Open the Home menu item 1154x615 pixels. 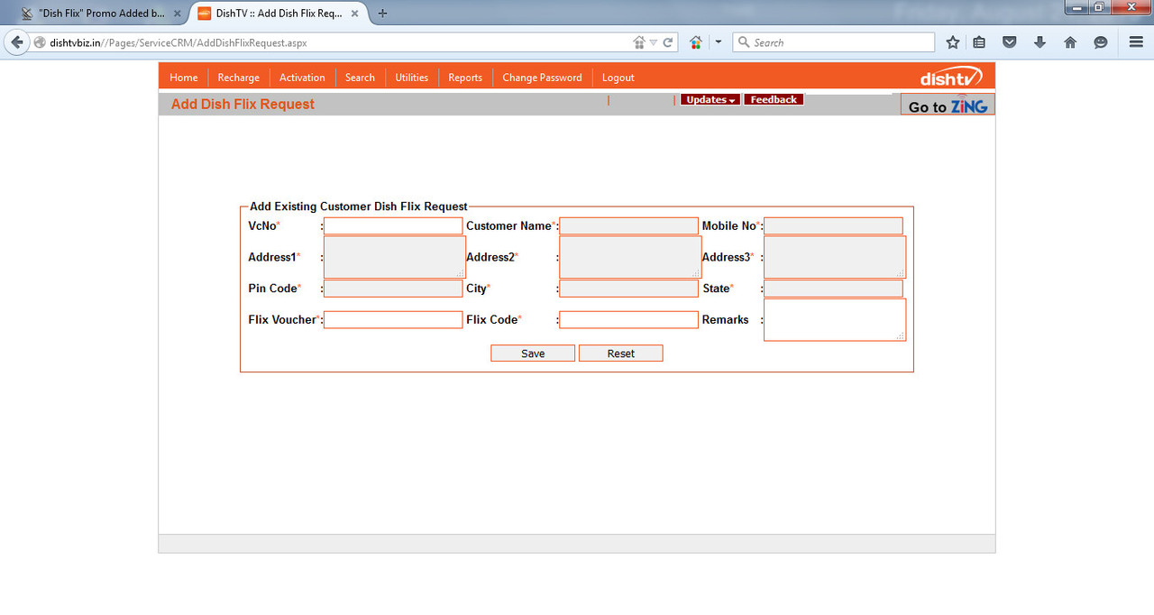184,78
